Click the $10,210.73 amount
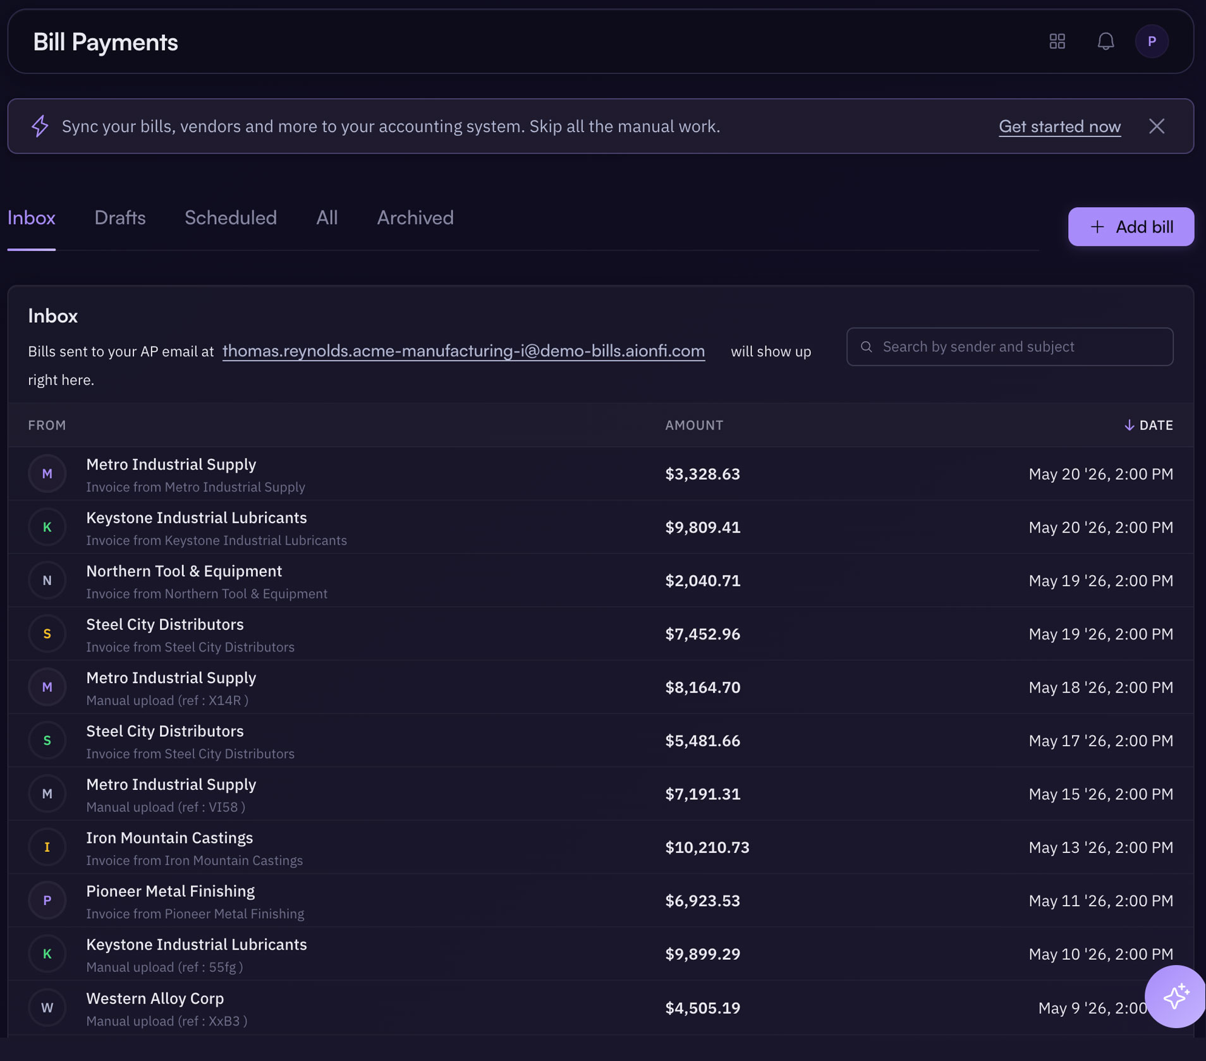The height and width of the screenshot is (1061, 1206). point(707,847)
